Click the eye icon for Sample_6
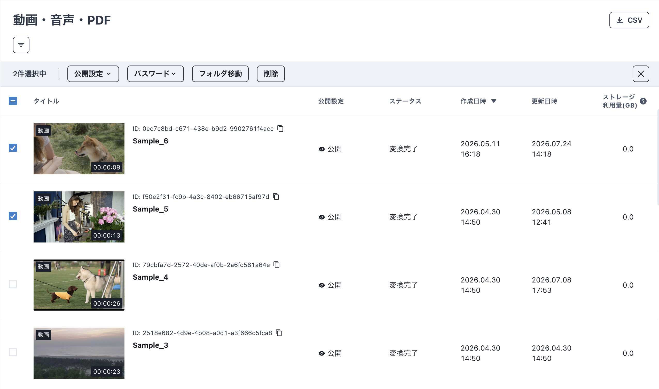 click(x=322, y=149)
